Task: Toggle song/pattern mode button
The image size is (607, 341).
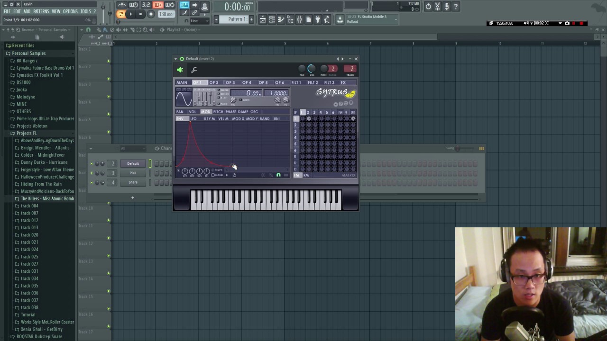Action: [x=121, y=14]
